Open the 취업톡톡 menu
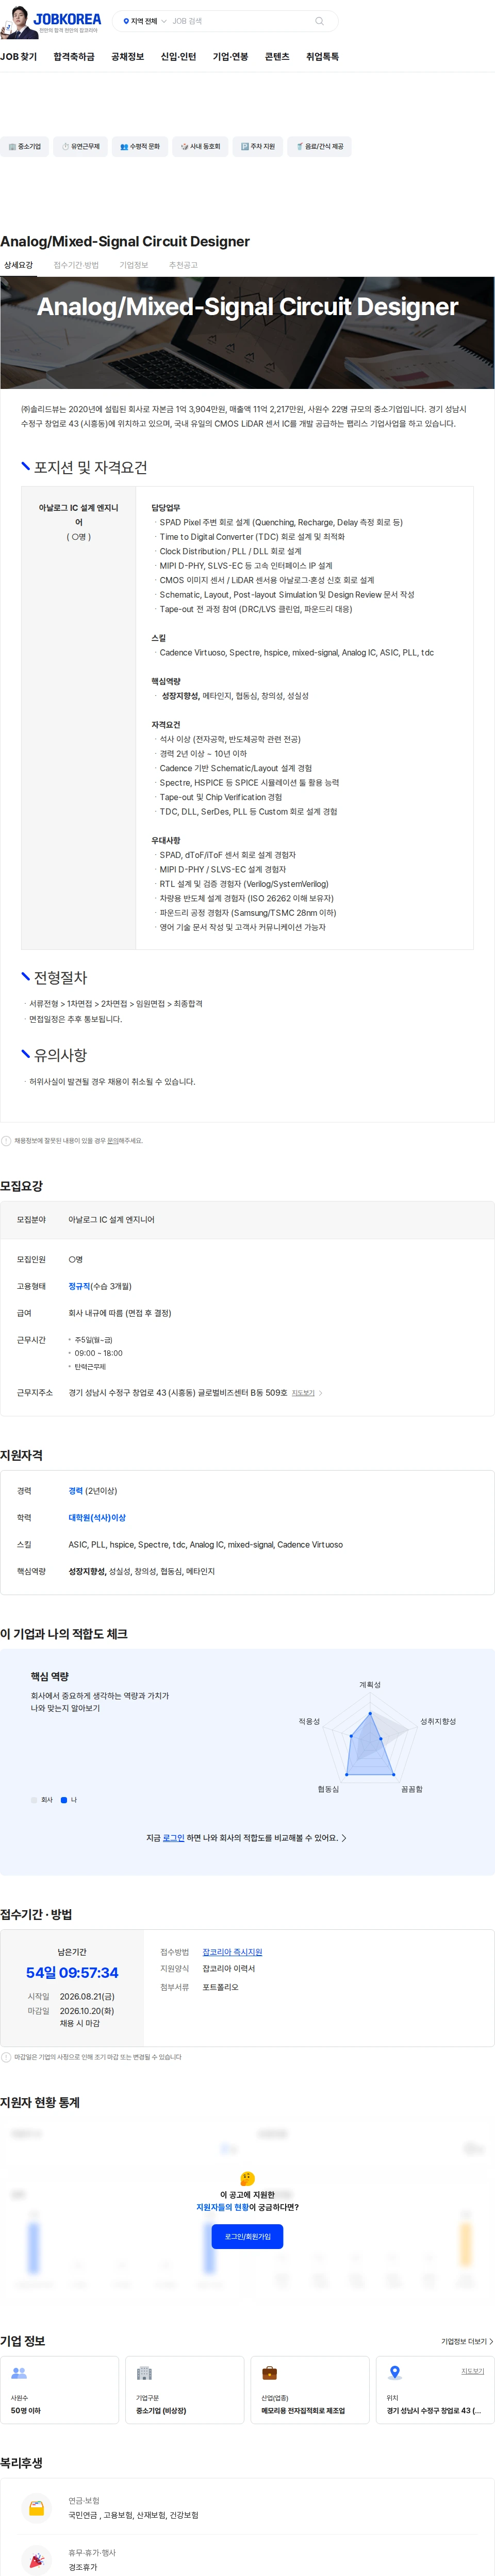Image resolution: width=495 pixels, height=2576 pixels. click(x=322, y=57)
